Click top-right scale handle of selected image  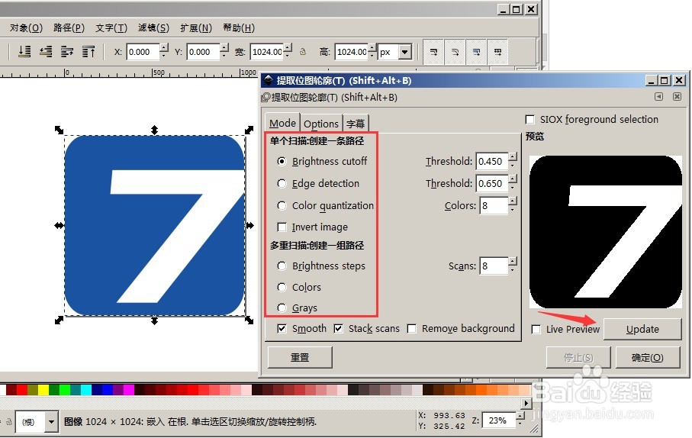[249, 130]
